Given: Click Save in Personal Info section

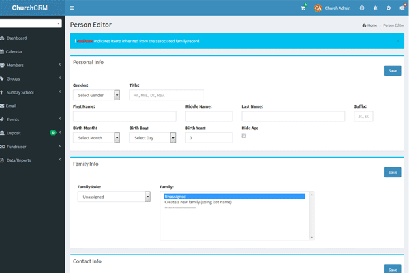Looking at the screenshot, I should click(x=392, y=70).
